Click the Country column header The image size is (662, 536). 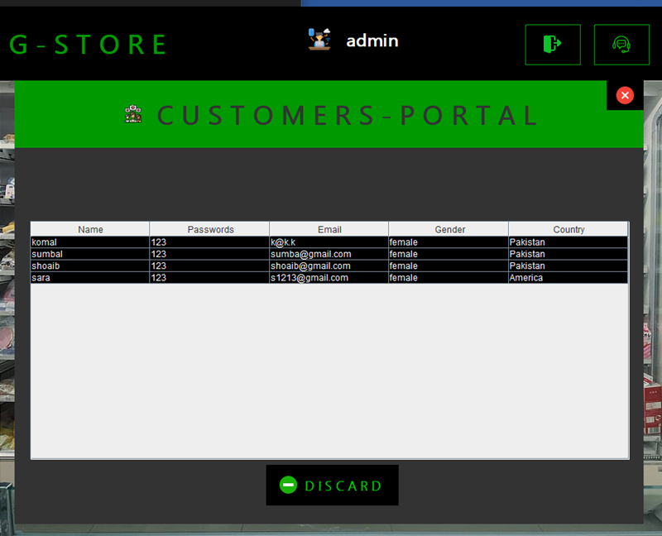click(x=568, y=229)
